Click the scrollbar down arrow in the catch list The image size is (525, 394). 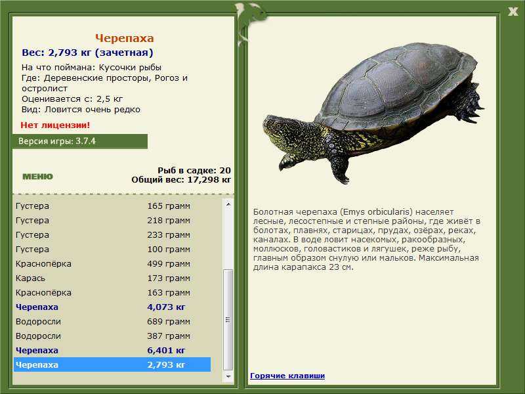coord(228,376)
